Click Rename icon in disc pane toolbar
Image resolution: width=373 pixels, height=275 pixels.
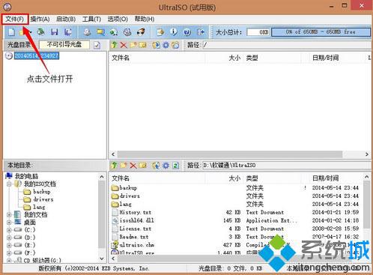[x=142, y=45]
